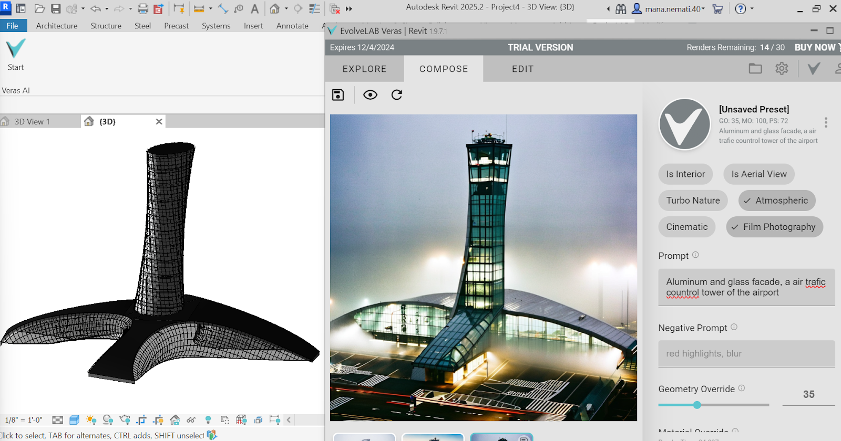841x441 pixels.
Task: Open the Veras folder icon
Action: (755, 68)
